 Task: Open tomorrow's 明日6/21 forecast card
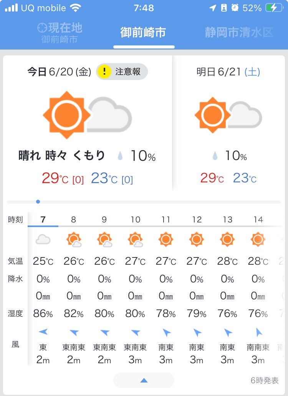click(x=228, y=123)
